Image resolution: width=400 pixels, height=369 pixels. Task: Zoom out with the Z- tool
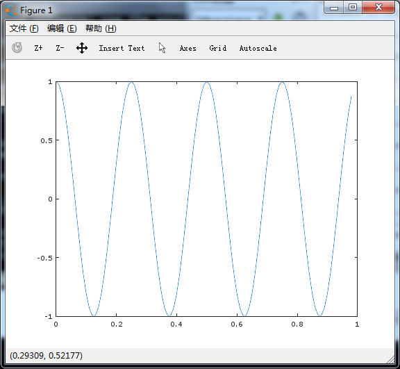(x=60, y=48)
